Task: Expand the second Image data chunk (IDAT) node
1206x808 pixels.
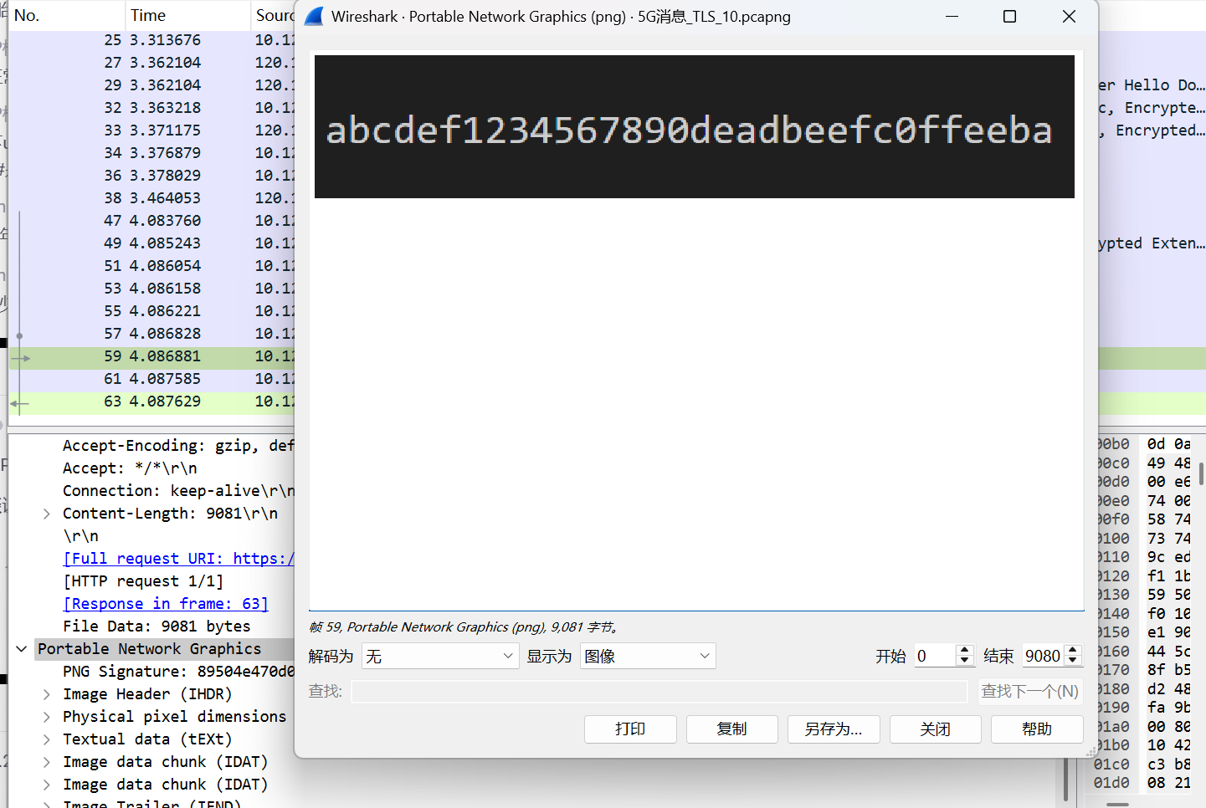Action: [x=47, y=785]
